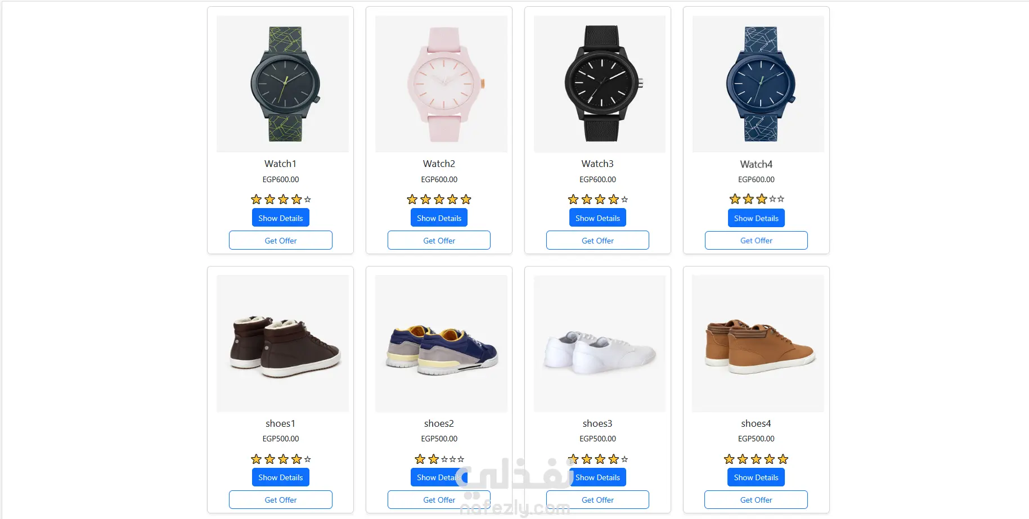The image size is (1029, 519).
Task: Open the blue Watch4 product image
Action: click(758, 84)
